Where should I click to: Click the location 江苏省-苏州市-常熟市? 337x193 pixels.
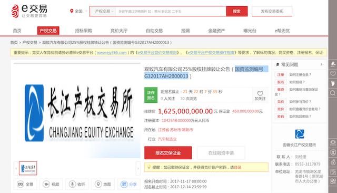point(175,130)
